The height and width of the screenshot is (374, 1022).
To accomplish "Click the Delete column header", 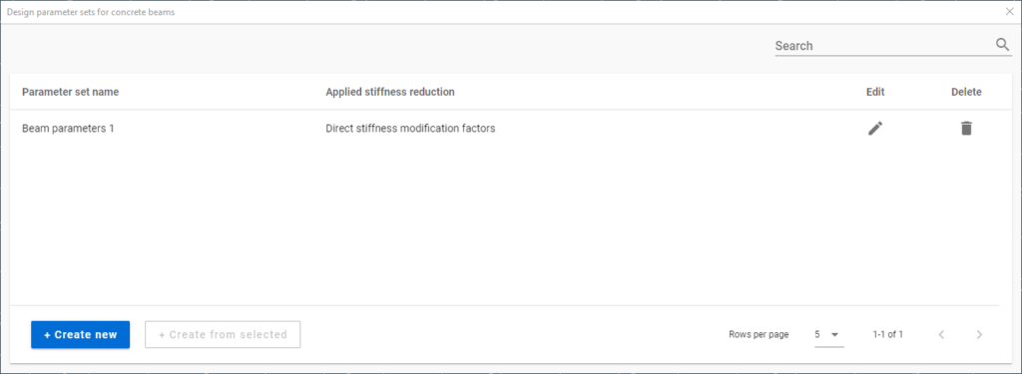I will [966, 92].
